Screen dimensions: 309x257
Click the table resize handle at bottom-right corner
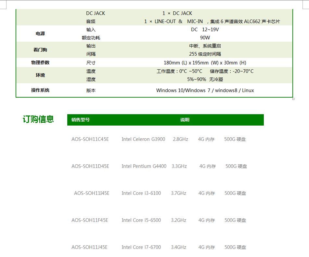tap(293, 99)
